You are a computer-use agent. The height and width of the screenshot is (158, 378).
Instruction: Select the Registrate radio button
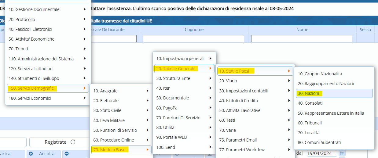coord(73,142)
